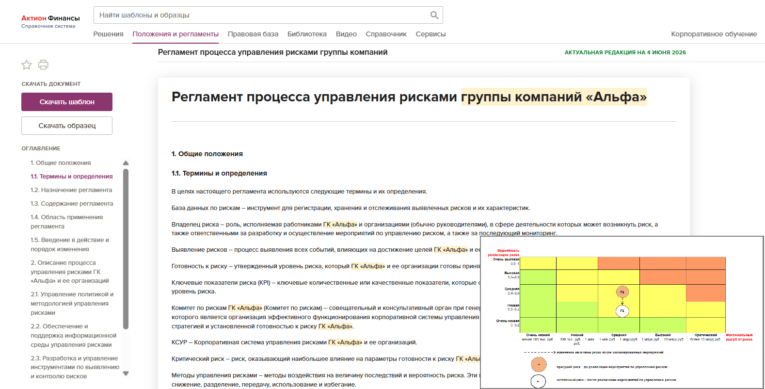Click heading 1.1. Термины и определения in document
Image resolution: width=765 pixels, height=389 pixels.
tap(219, 173)
